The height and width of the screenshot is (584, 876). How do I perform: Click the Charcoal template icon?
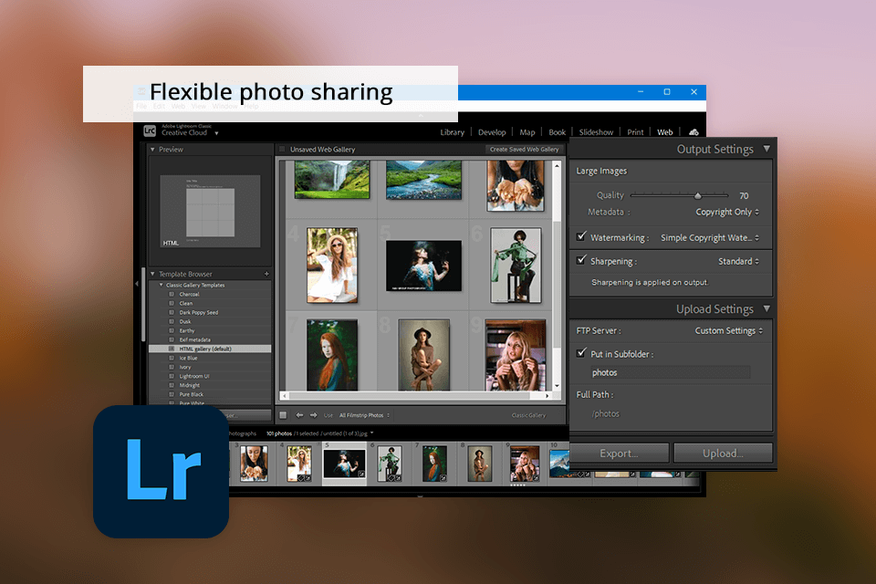click(172, 294)
